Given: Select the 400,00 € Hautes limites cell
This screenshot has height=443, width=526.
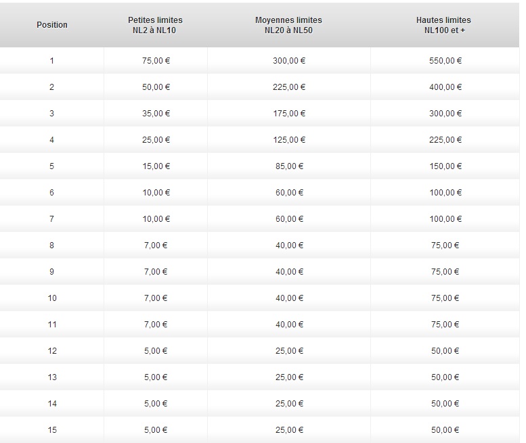Looking at the screenshot, I should tap(445, 87).
